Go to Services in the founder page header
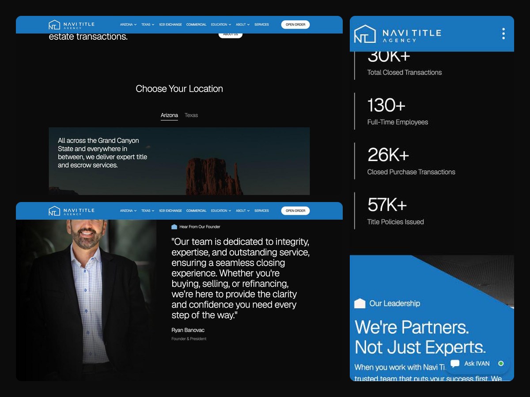Viewport: 530px width, 397px height. 262,211
